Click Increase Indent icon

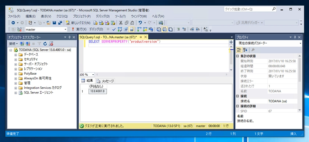pos(198,29)
